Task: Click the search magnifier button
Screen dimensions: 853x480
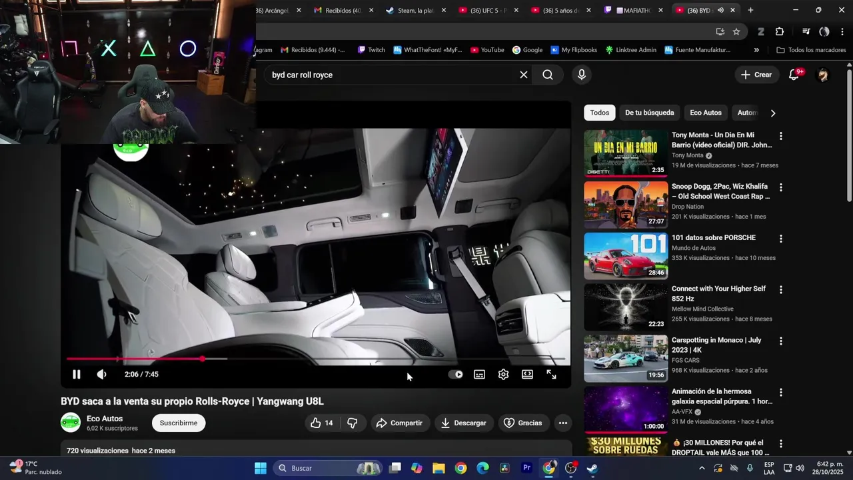Action: coord(548,75)
